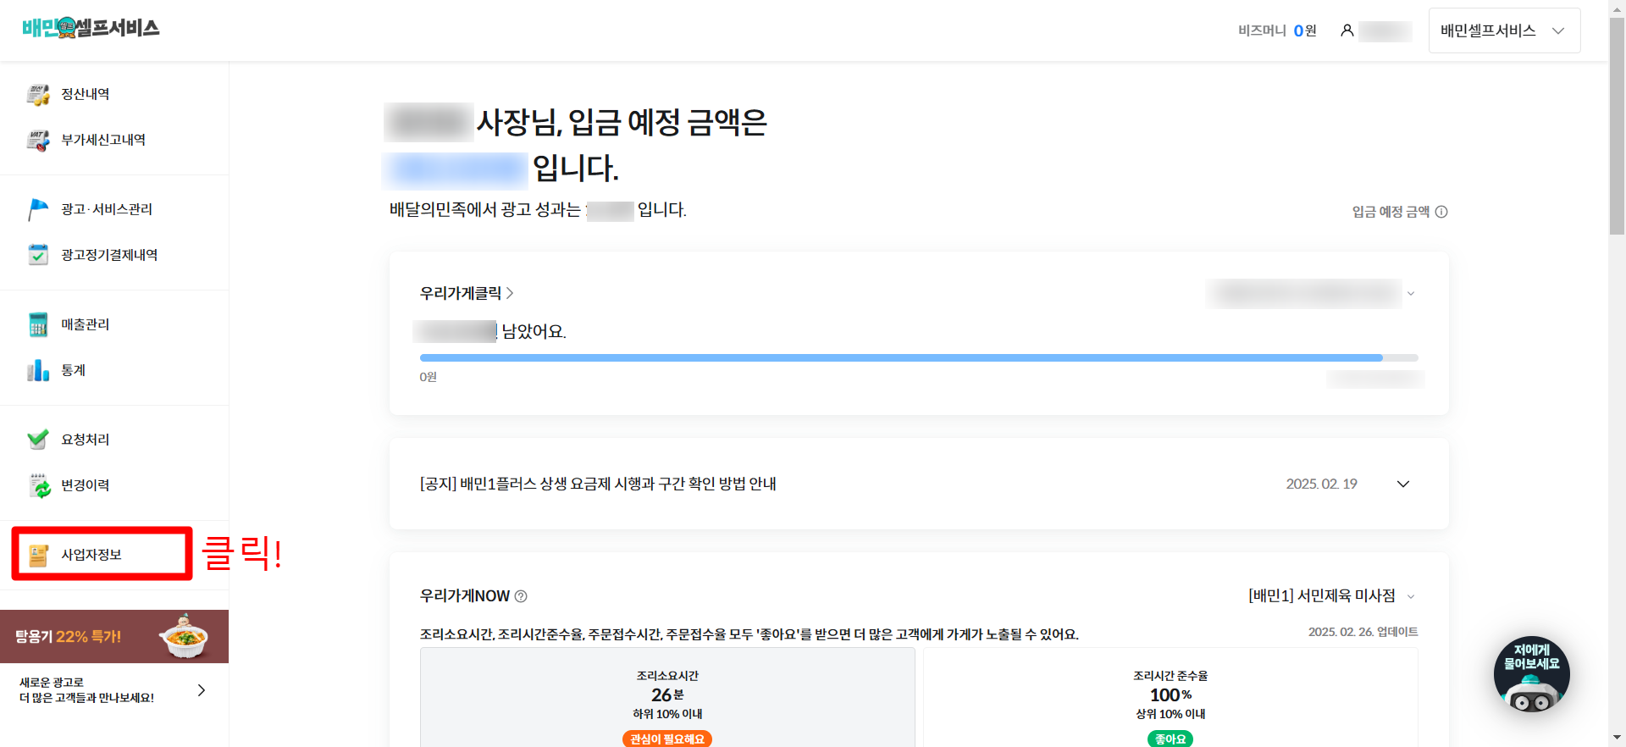This screenshot has height=747, width=1626.
Task: Open 정산내역 in the sidebar
Action: [x=85, y=94]
